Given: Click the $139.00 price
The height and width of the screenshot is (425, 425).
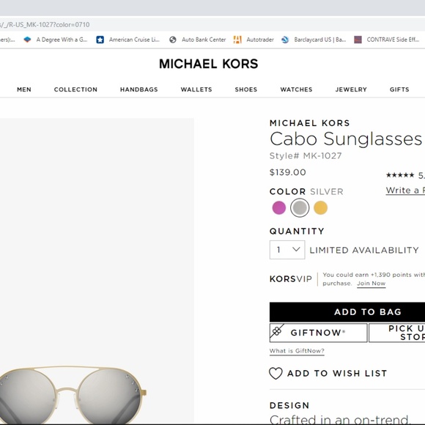Looking at the screenshot, I should pyautogui.click(x=287, y=172).
